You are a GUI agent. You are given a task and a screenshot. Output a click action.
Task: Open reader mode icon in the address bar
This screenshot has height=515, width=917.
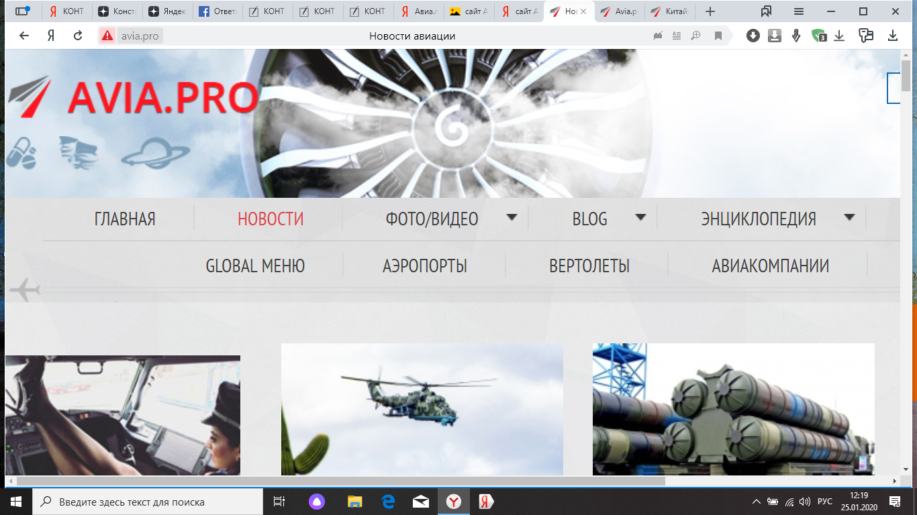click(677, 36)
